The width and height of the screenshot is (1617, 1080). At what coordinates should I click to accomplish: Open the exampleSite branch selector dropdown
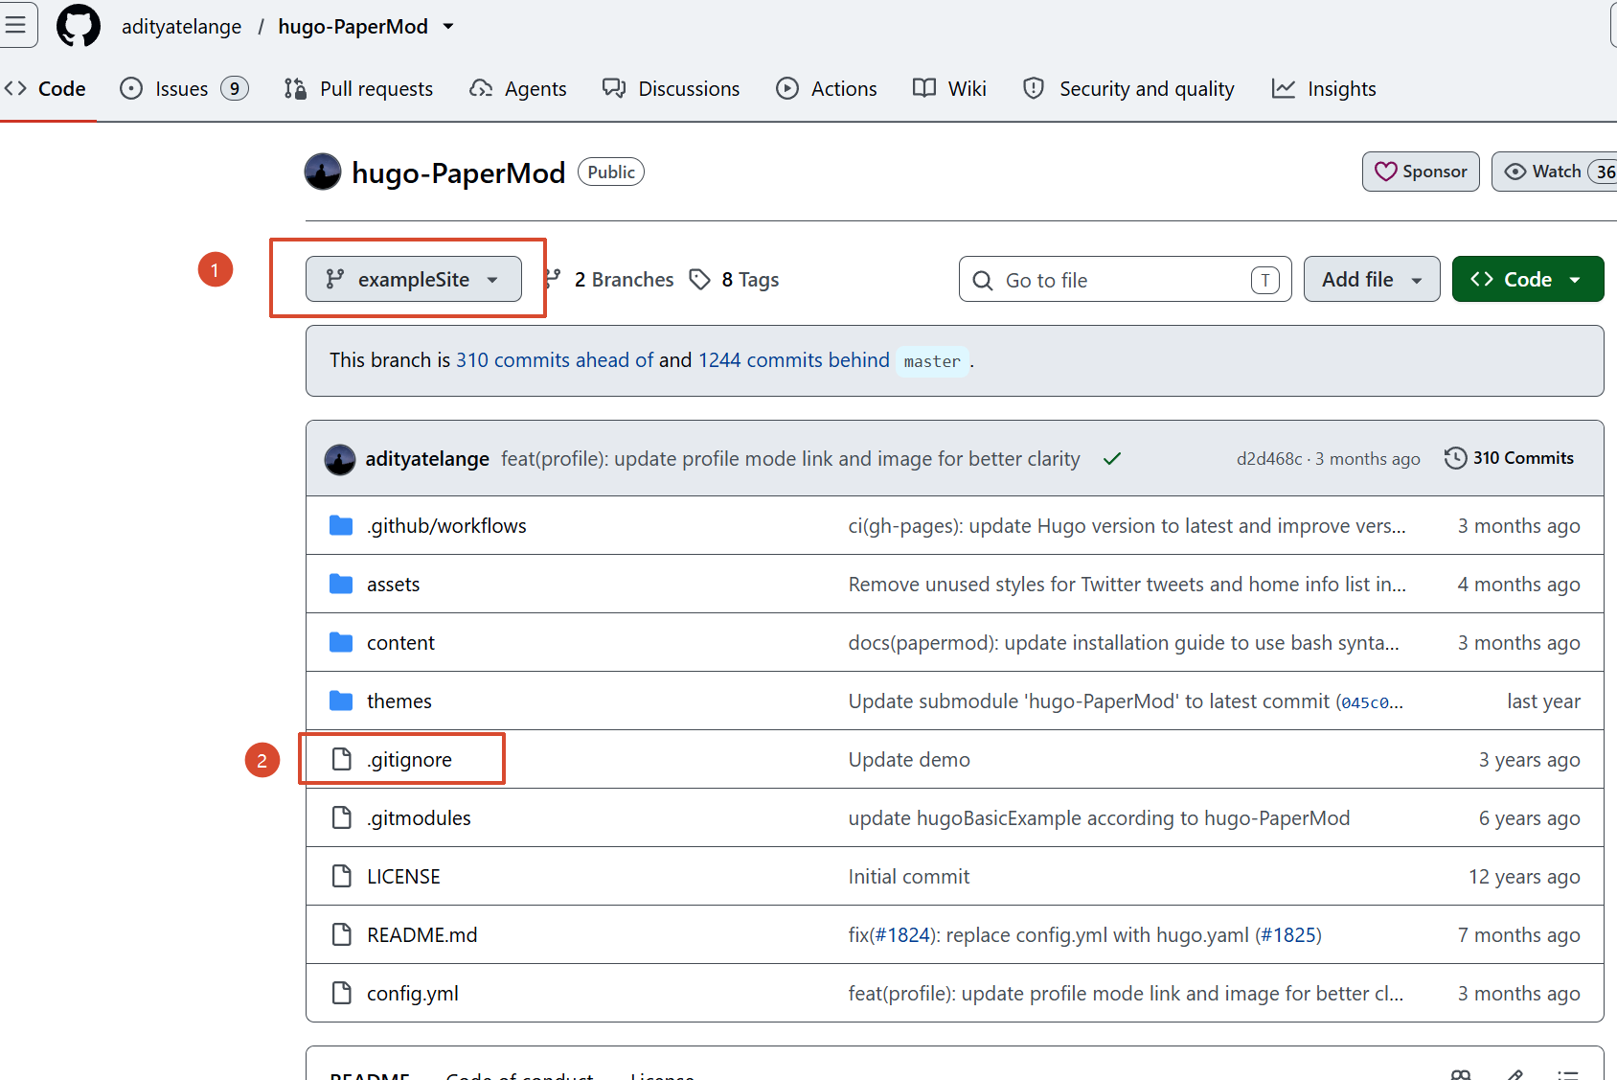(414, 279)
